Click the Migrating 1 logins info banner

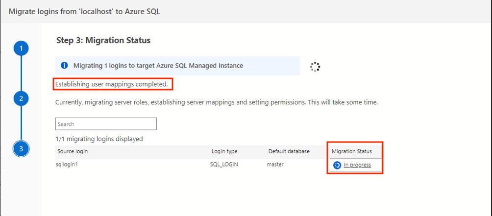177,66
